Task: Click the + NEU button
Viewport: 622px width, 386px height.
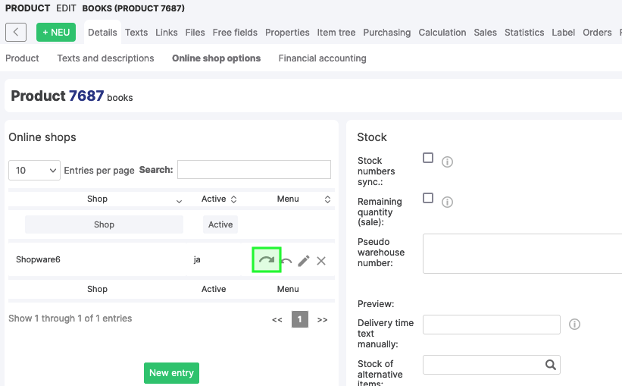Action: pos(56,33)
